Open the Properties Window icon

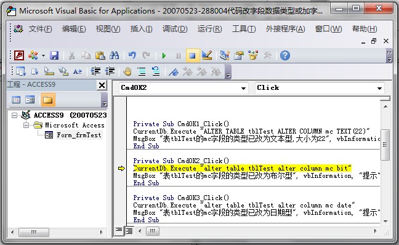coord(239,55)
